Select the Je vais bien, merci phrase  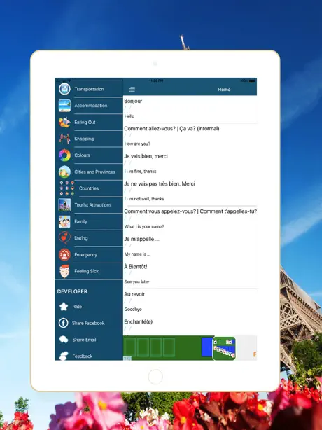pos(146,156)
